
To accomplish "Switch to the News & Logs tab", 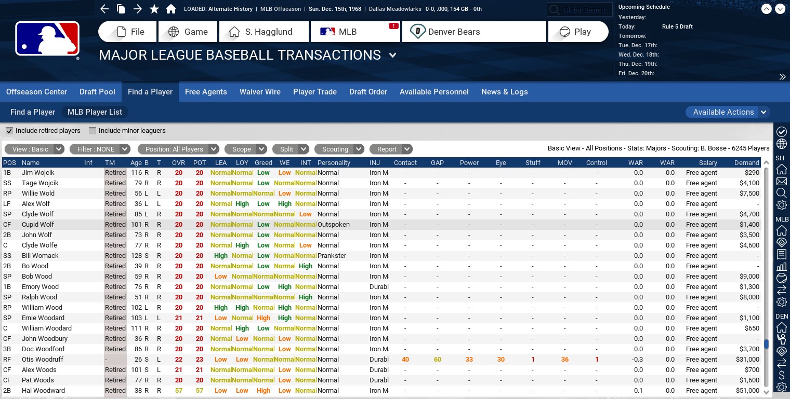I will tap(504, 92).
